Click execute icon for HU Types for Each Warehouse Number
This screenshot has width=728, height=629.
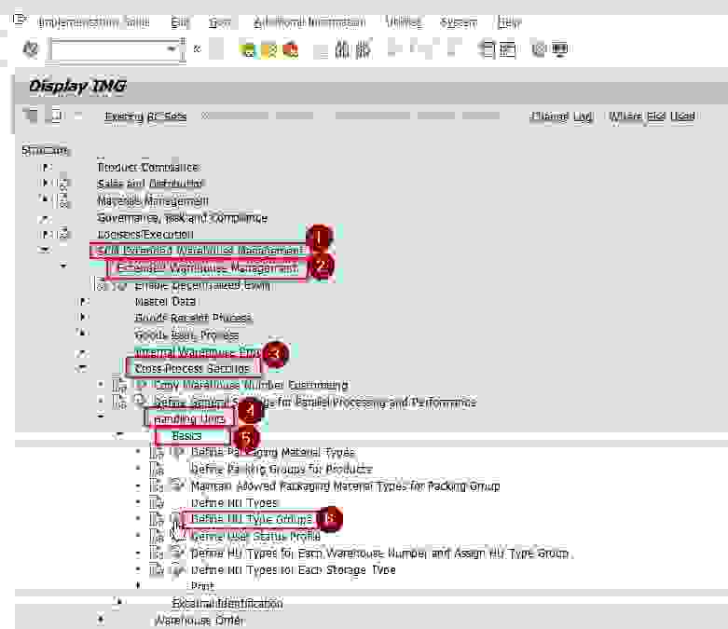(176, 553)
